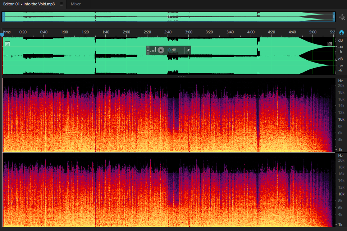The width and height of the screenshot is (347, 231).
Task: Click the 4k mark on lower spectrogram scale
Action: point(341,214)
